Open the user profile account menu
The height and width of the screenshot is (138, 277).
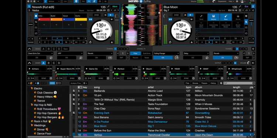(243, 1)
